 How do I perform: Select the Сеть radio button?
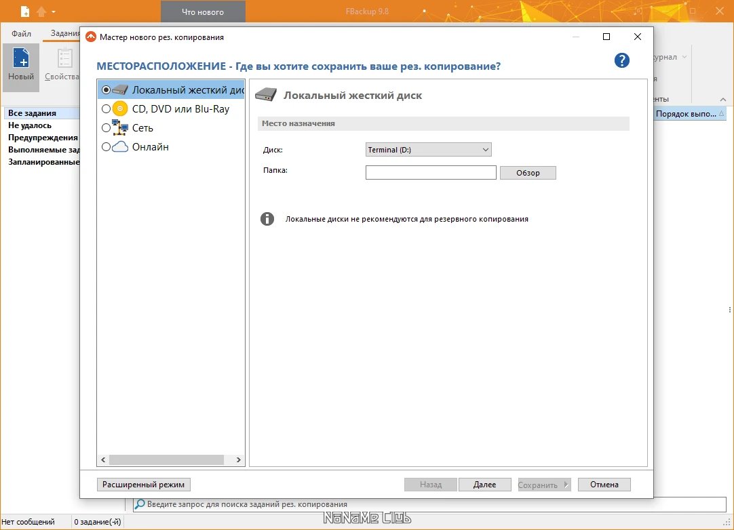click(107, 127)
